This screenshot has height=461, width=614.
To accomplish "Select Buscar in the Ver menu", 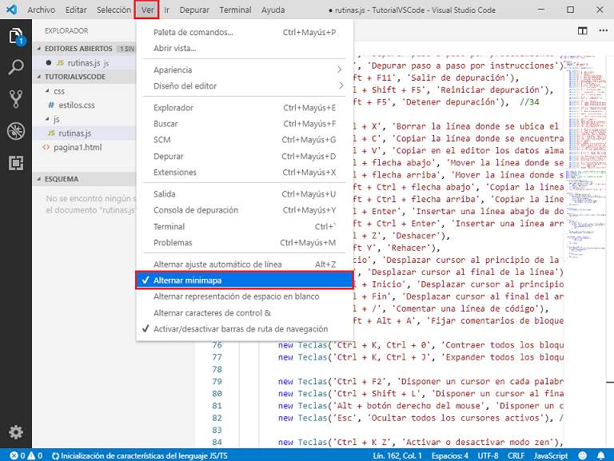I will pyautogui.click(x=245, y=124).
